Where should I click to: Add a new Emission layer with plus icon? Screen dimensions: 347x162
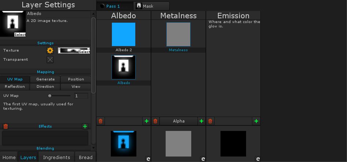pos(256,121)
